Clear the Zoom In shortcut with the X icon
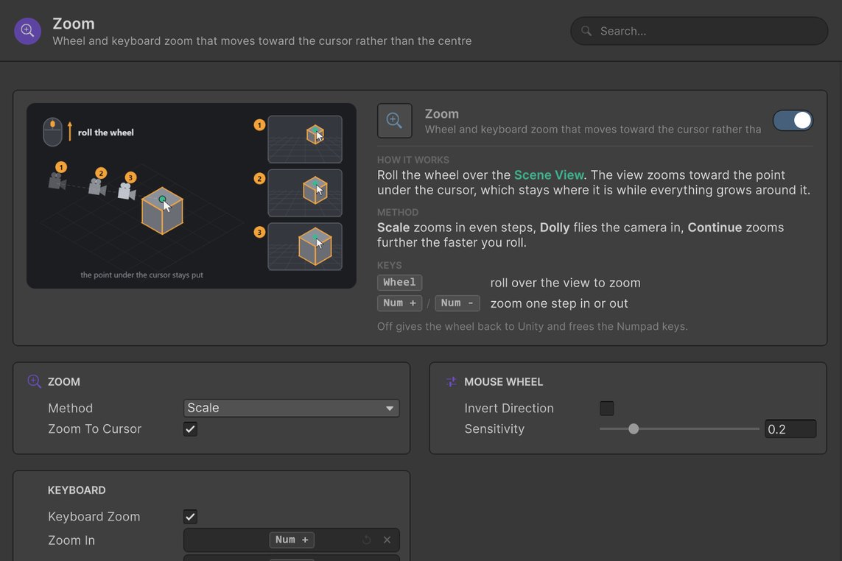The image size is (842, 561). [387, 540]
